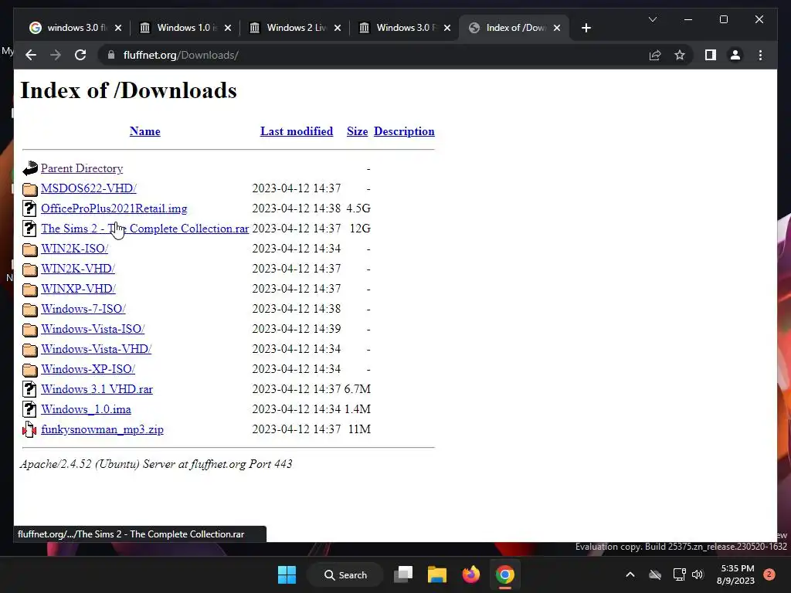Share this page via share icon
This screenshot has height=593, width=791.
(655, 55)
